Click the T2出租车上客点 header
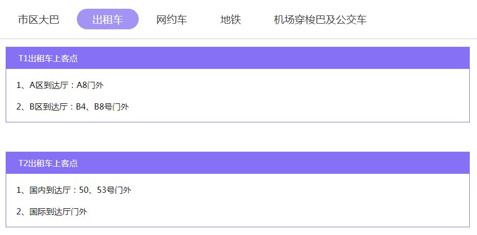The height and width of the screenshot is (235, 477). coord(238,163)
